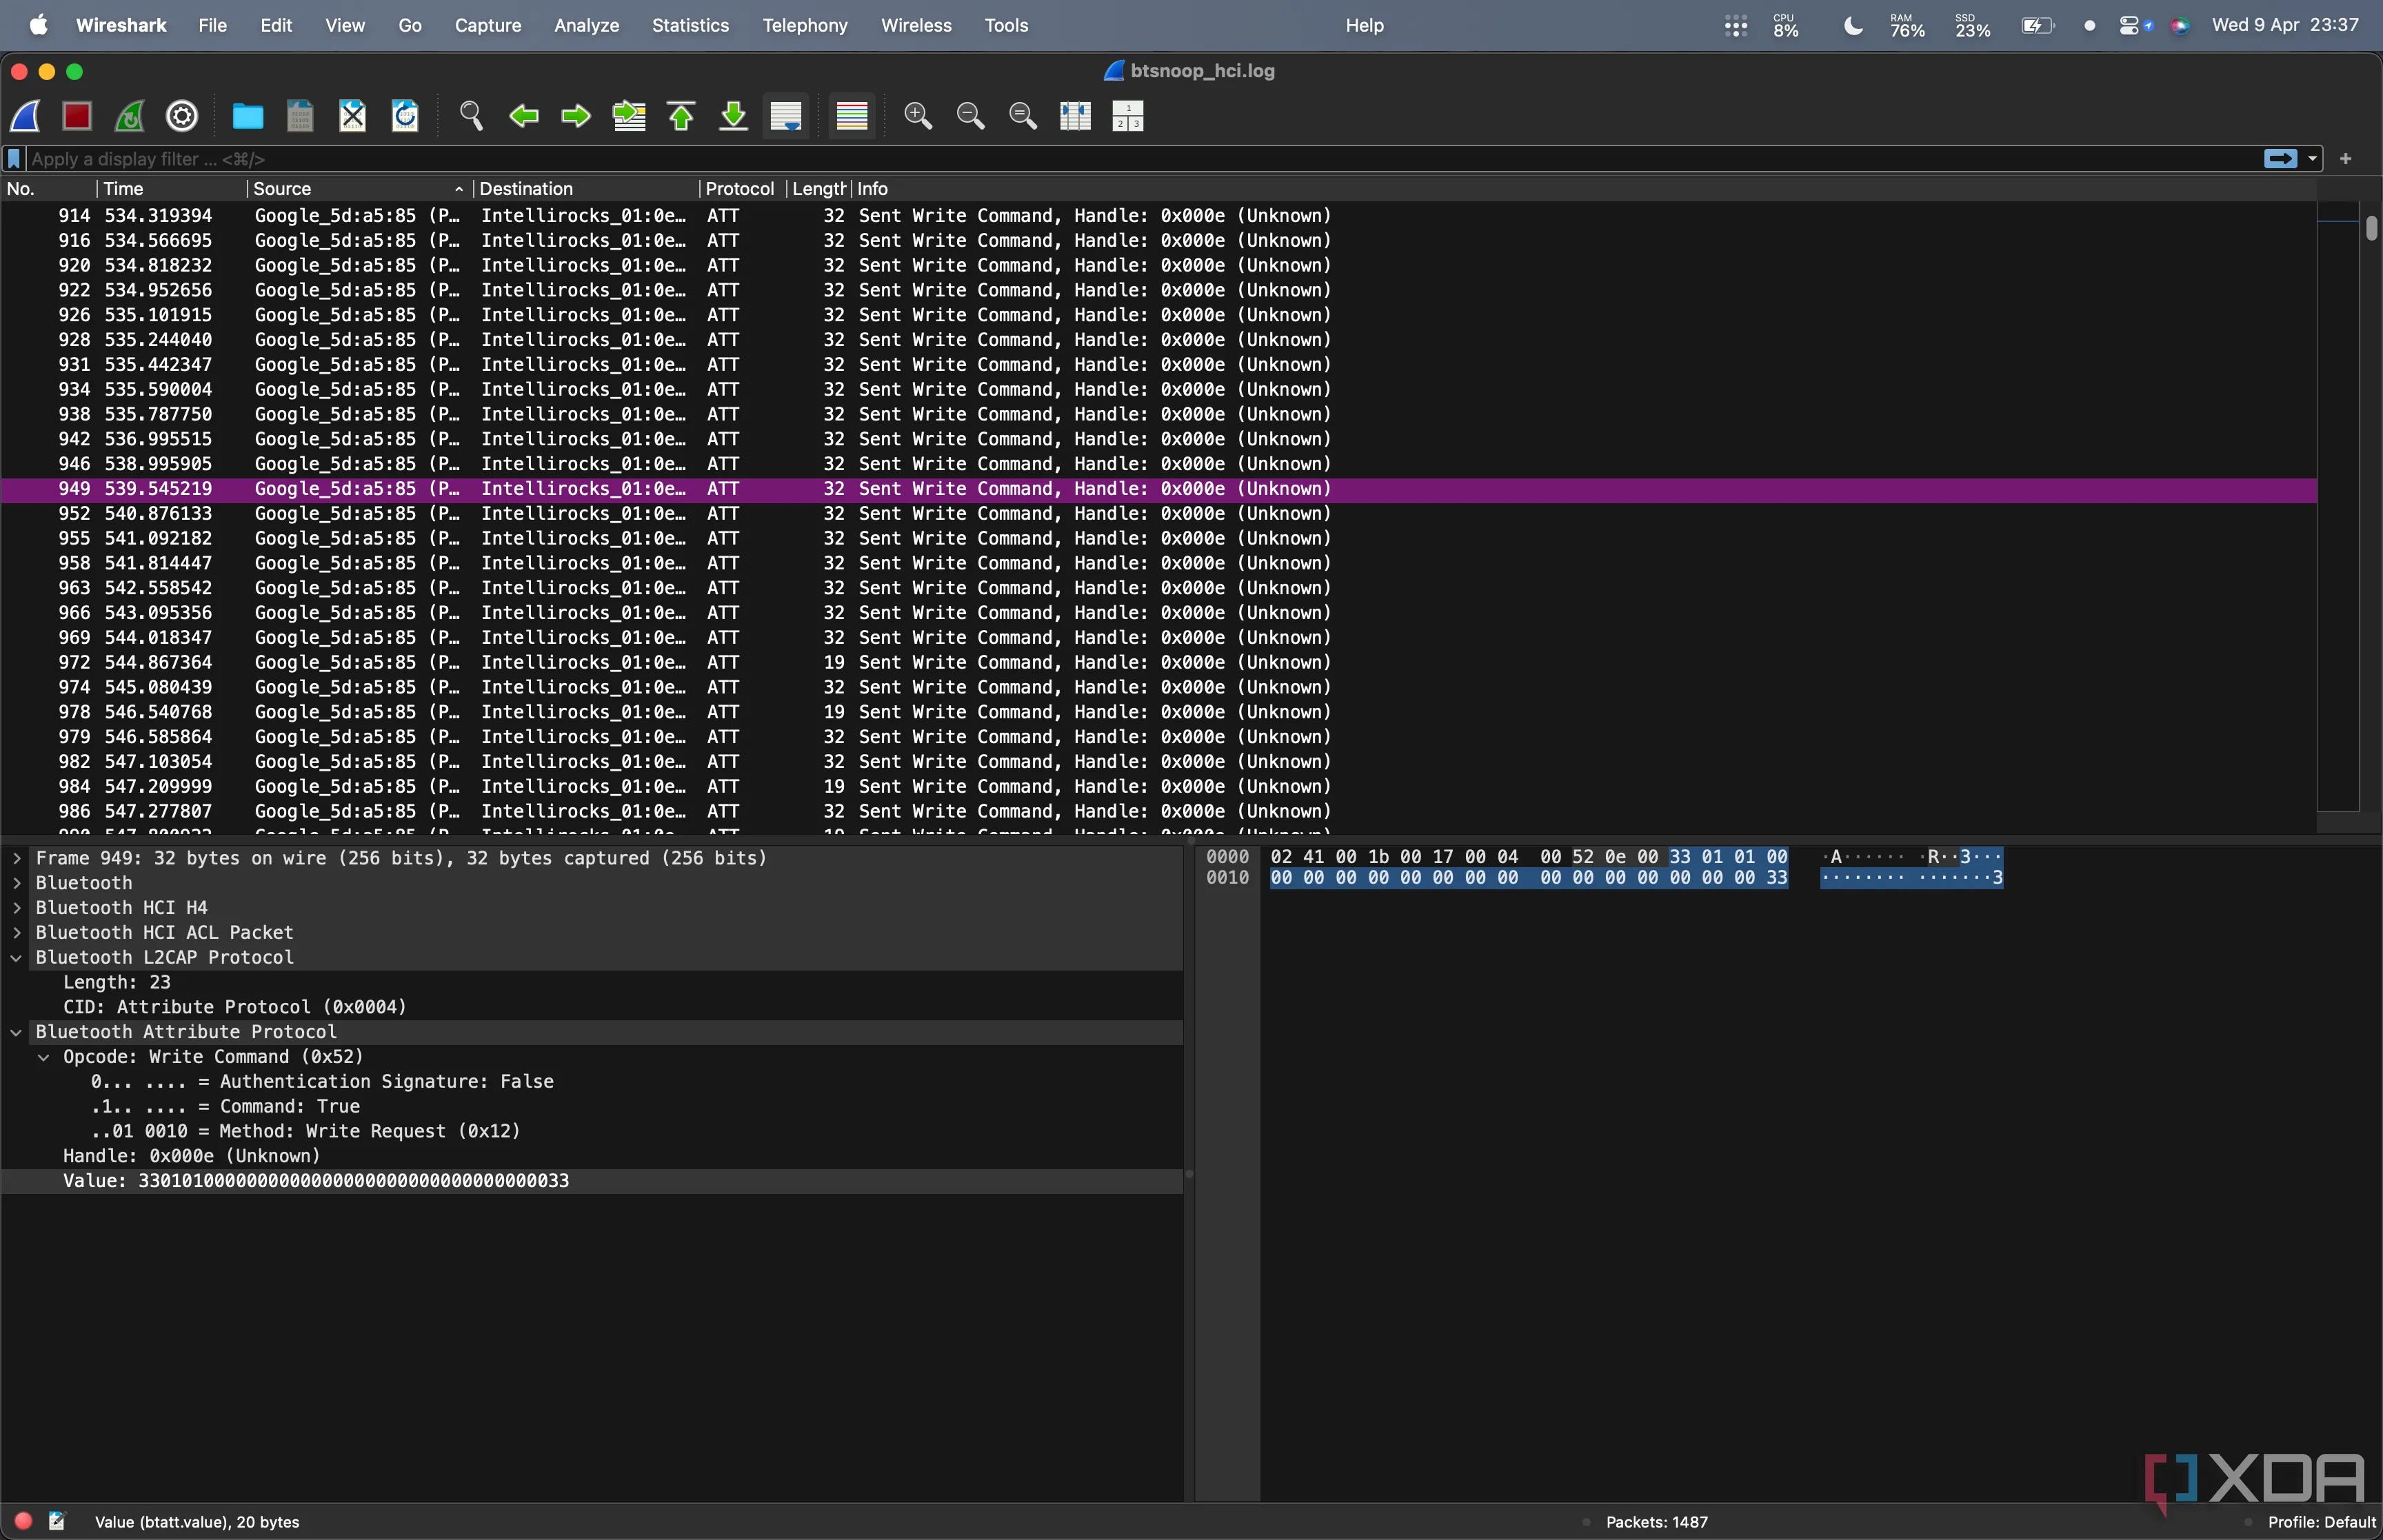Image resolution: width=2383 pixels, height=1540 pixels.
Task: Click the hex byte 52 in bytes pane
Action: [1583, 857]
